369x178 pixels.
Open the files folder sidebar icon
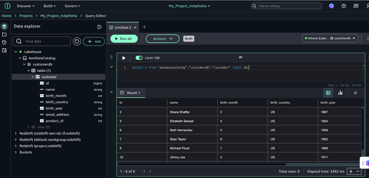[4, 34]
